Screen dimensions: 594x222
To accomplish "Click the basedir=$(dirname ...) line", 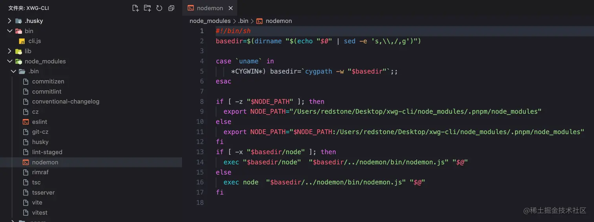I will 318,41.
